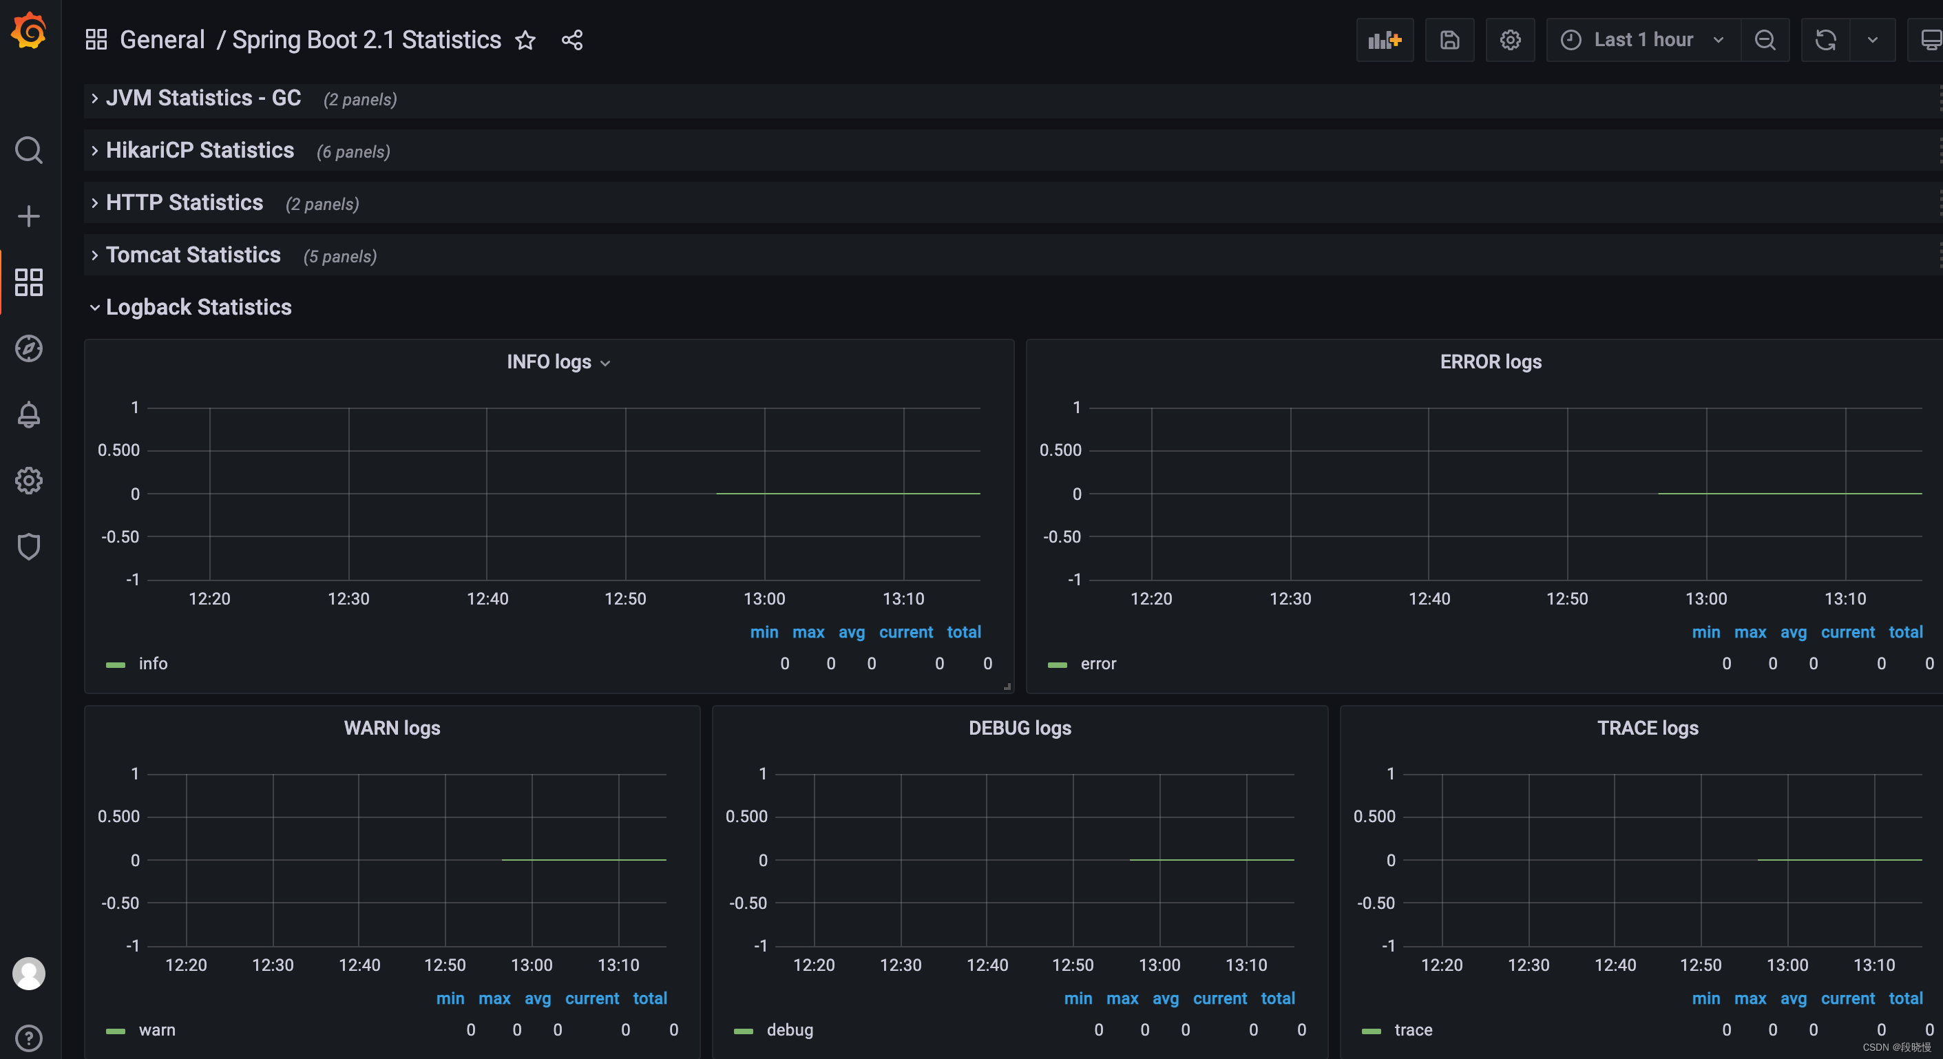Click Spring Boot 2.1 Statistics title
1943x1059 pixels.
click(366, 40)
